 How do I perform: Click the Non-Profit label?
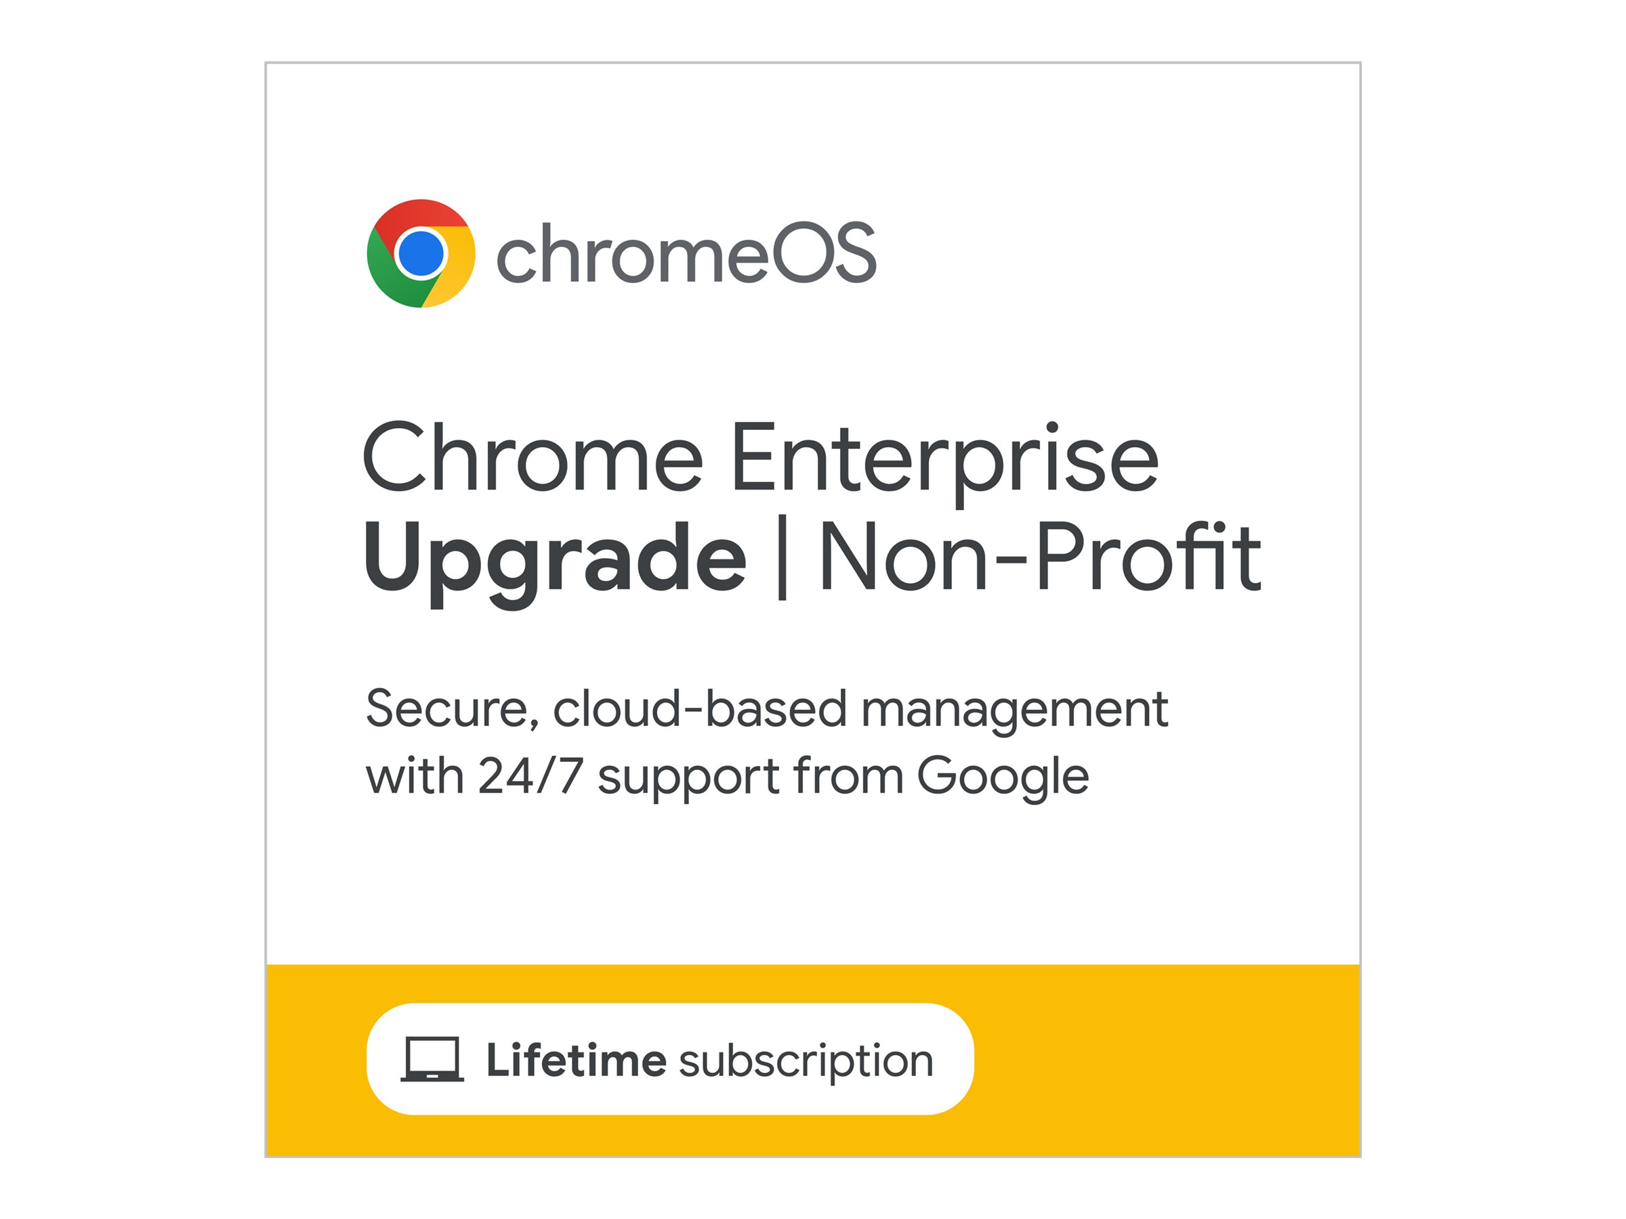(x=1039, y=557)
